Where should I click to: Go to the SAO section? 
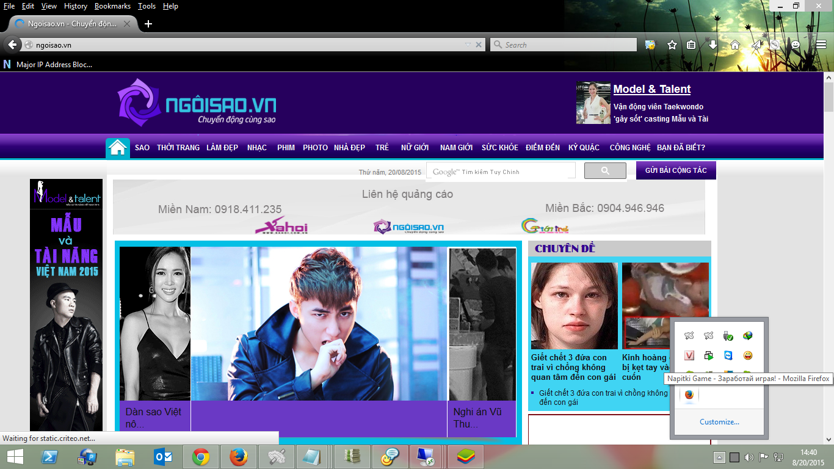pos(142,148)
